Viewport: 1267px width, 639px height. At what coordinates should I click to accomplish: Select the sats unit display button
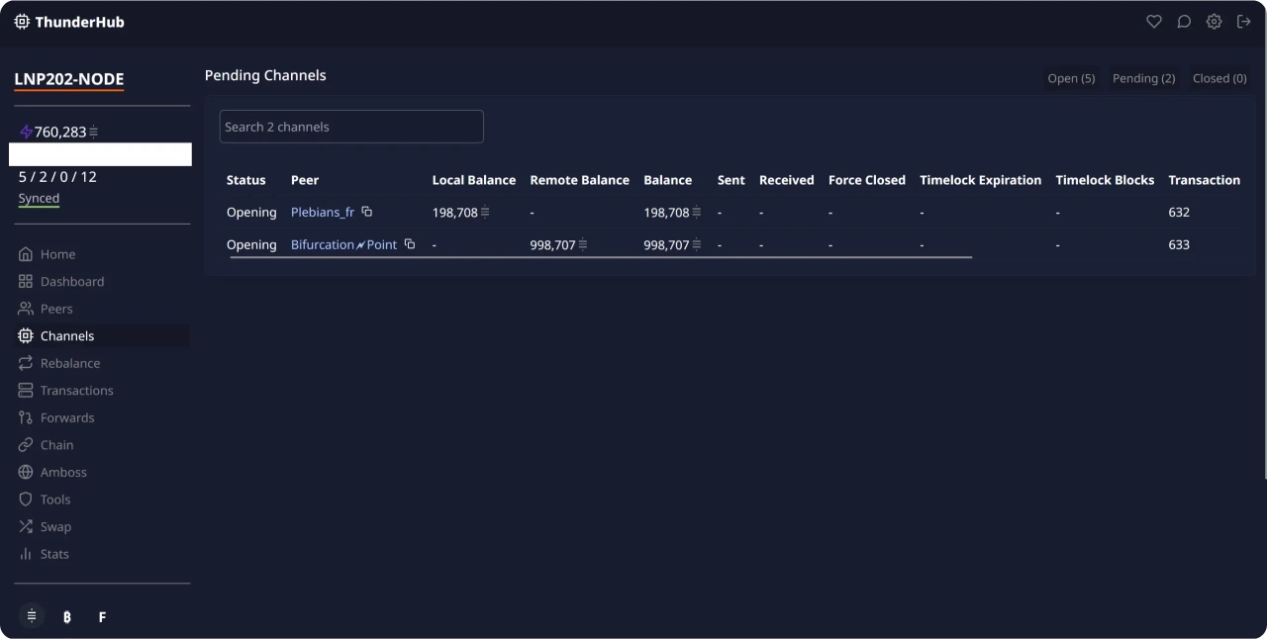point(32,616)
